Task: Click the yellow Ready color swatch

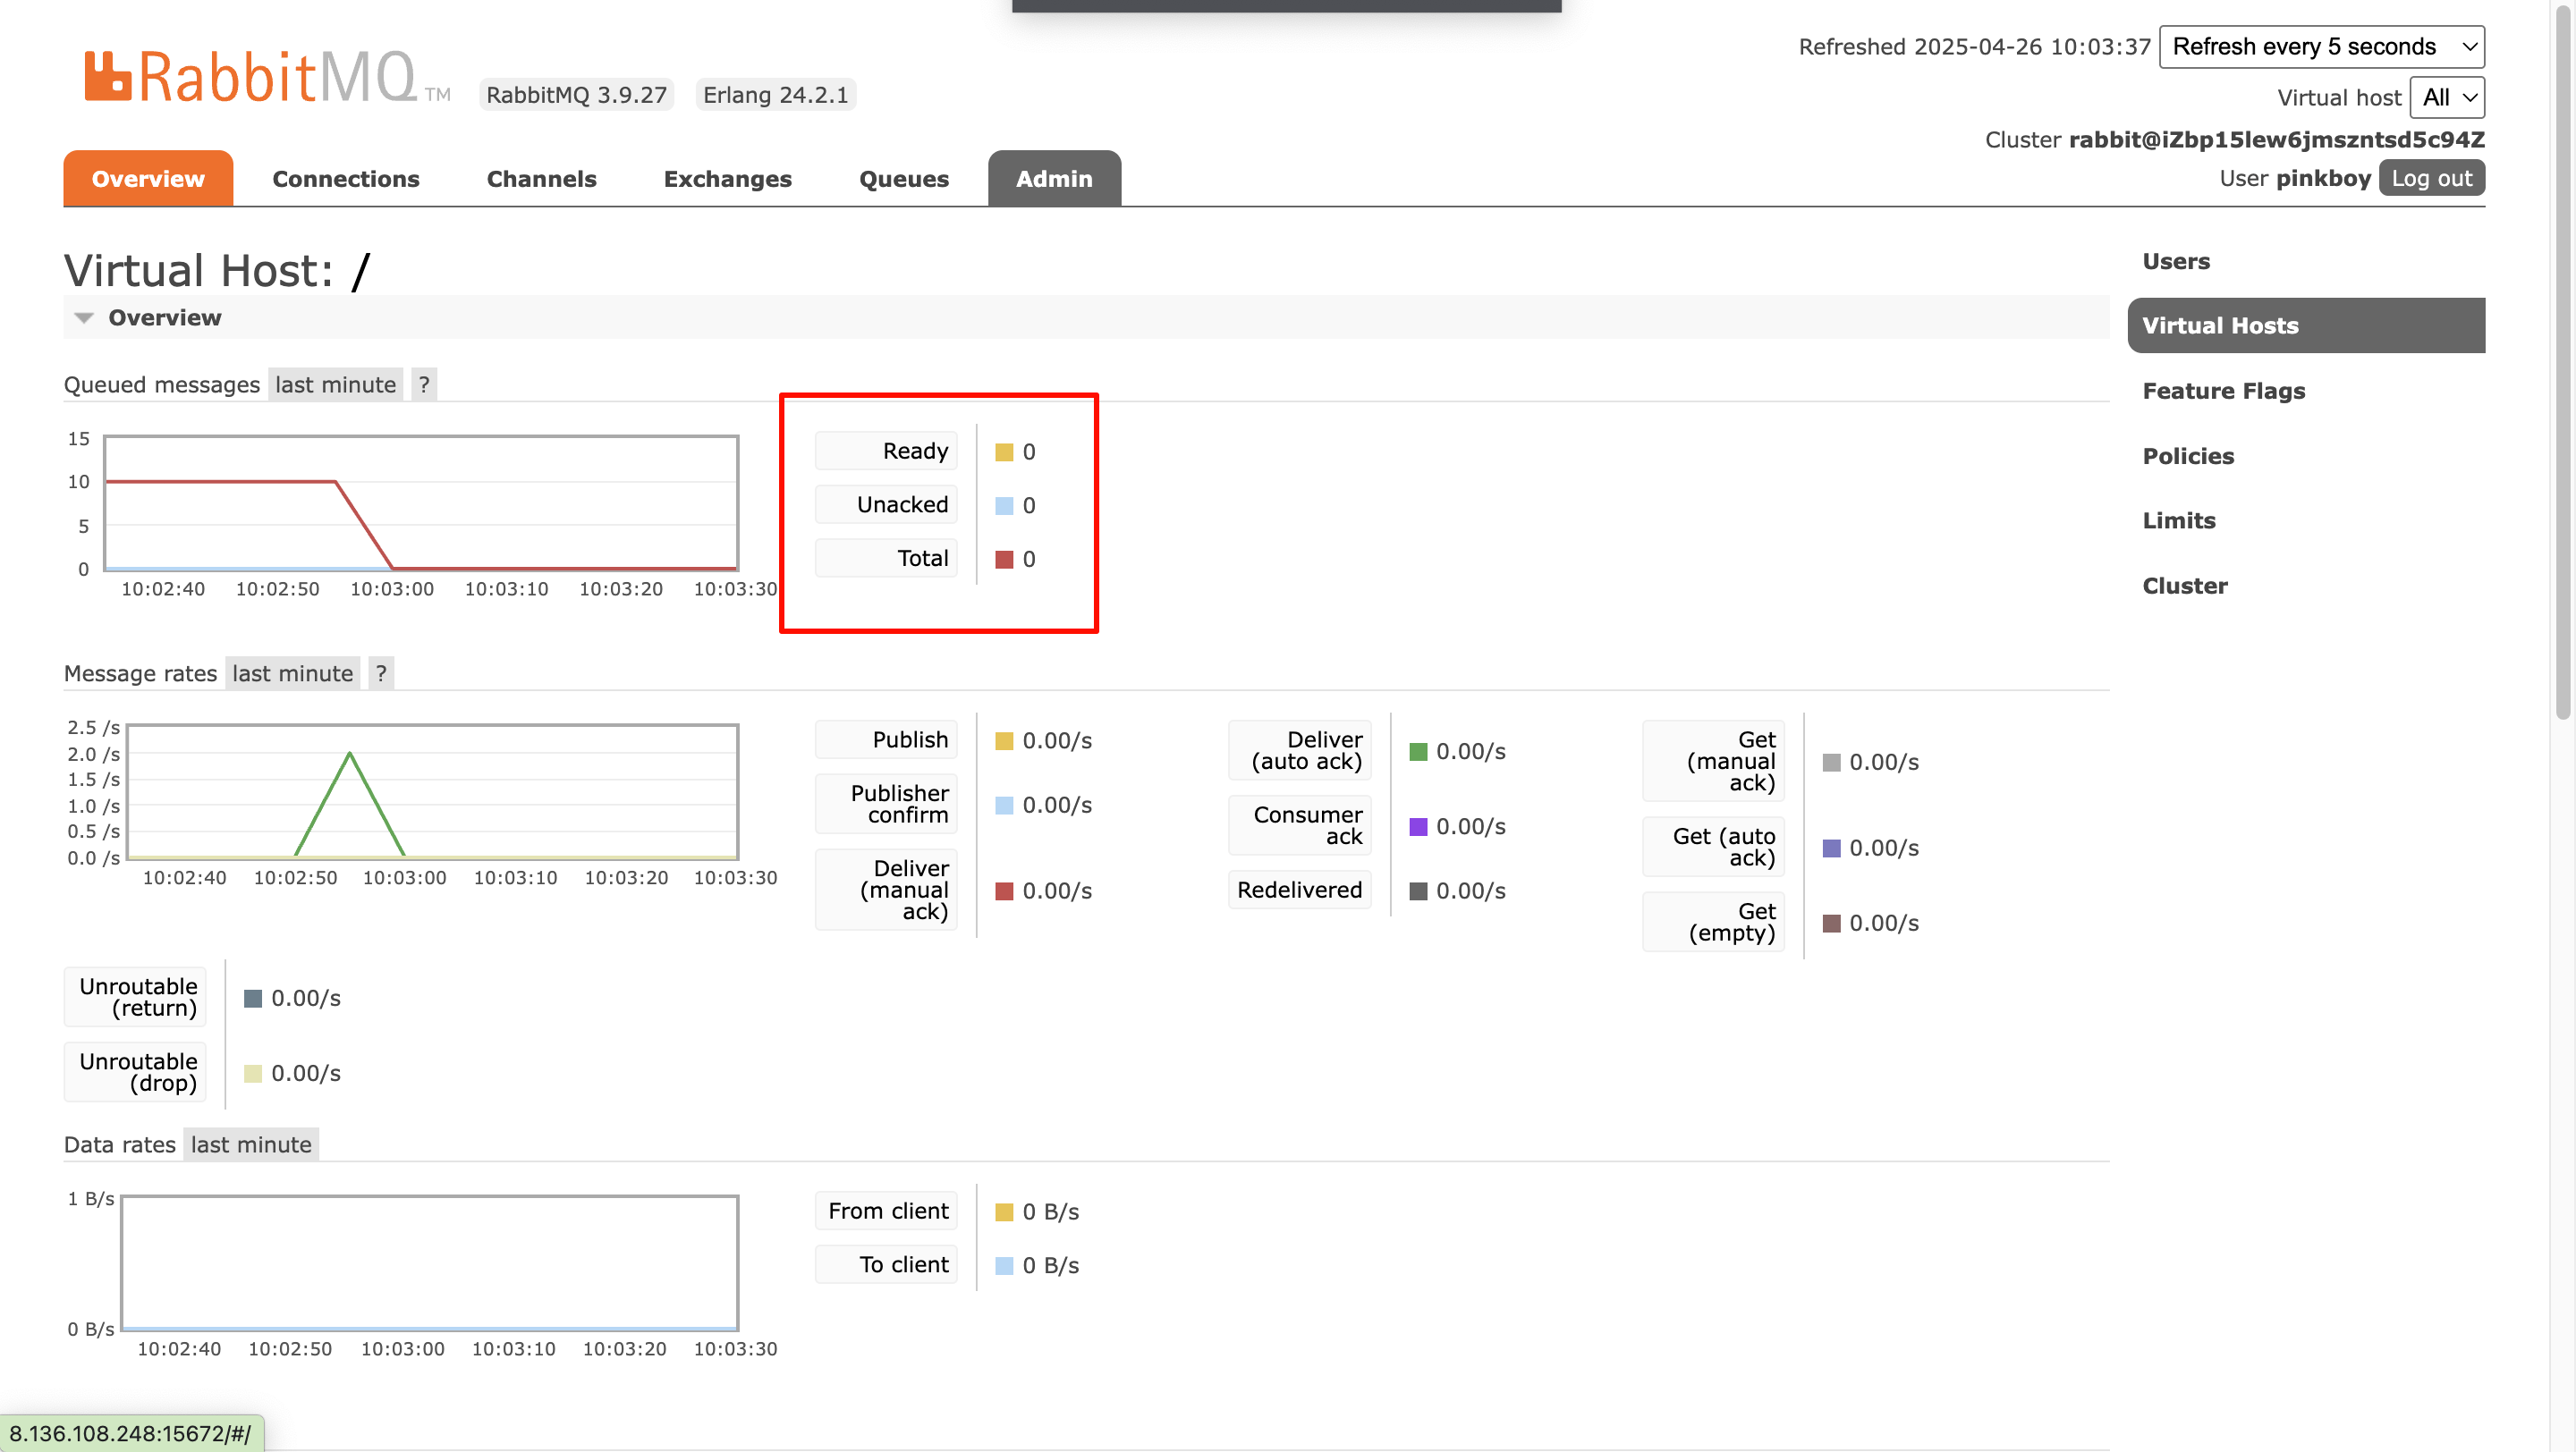Action: [x=1004, y=452]
